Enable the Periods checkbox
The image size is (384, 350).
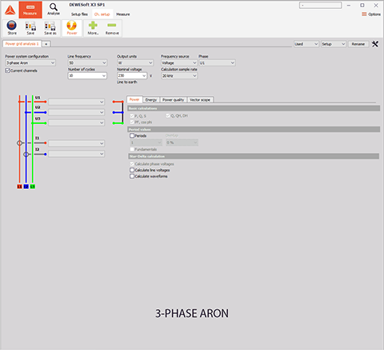[x=132, y=135]
